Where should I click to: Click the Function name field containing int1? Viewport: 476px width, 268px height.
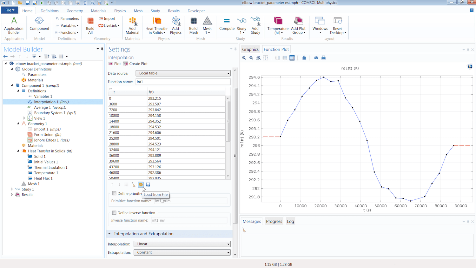(183, 82)
